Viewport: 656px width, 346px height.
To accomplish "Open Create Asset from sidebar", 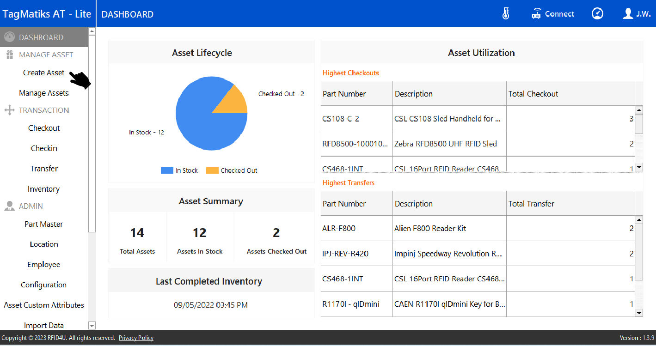I will coord(44,73).
